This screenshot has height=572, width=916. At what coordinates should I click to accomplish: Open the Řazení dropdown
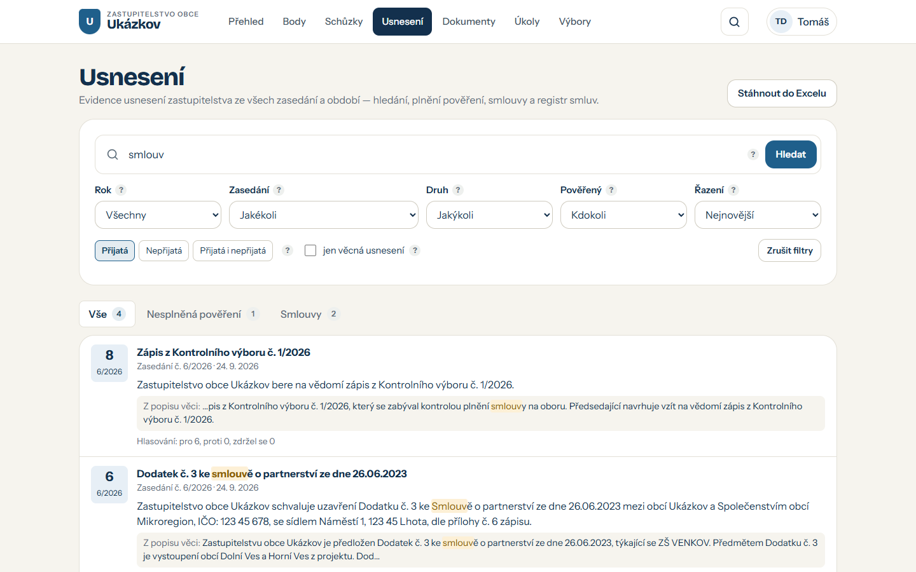click(758, 215)
